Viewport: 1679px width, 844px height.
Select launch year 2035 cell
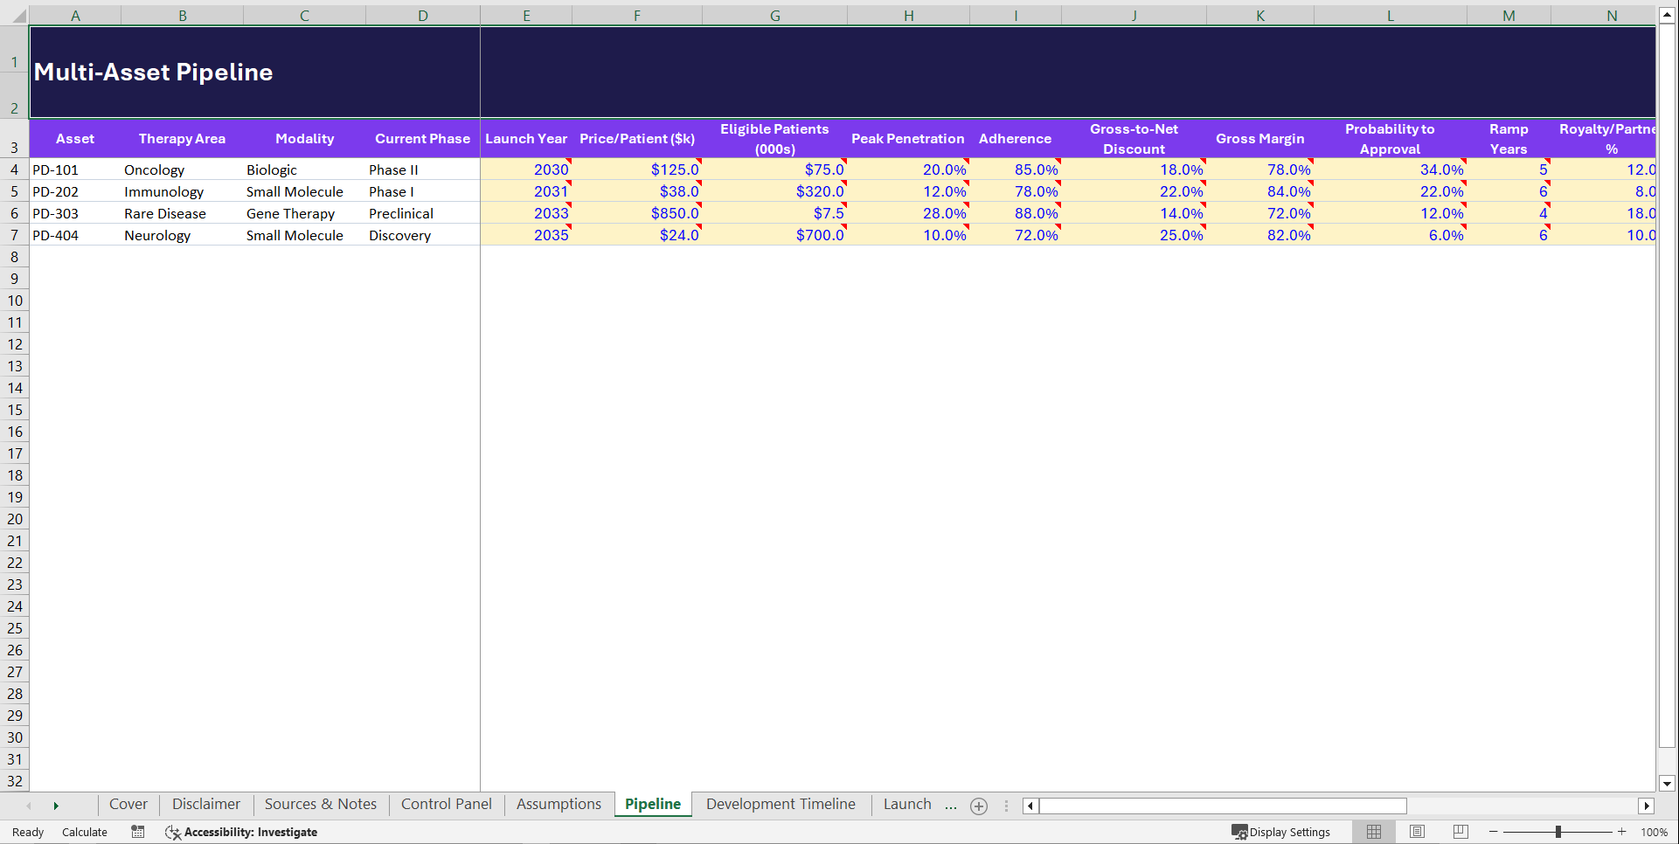pos(526,235)
